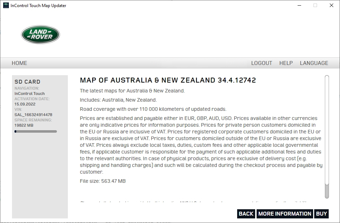
Task: Click 'The latest maps for Australia & New Zealand.' line
Action: (132, 91)
